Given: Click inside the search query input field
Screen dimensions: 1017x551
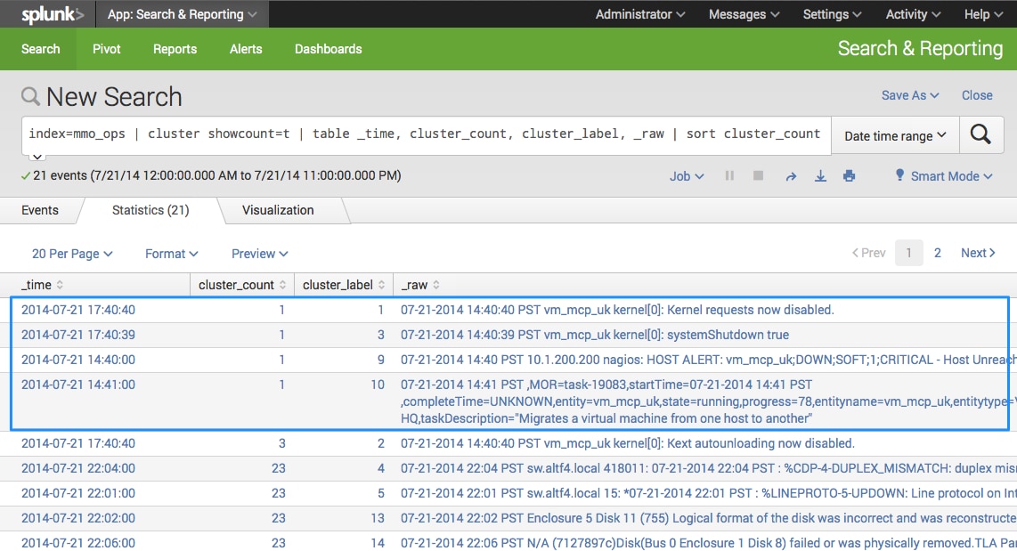Looking at the screenshot, I should click(x=424, y=134).
